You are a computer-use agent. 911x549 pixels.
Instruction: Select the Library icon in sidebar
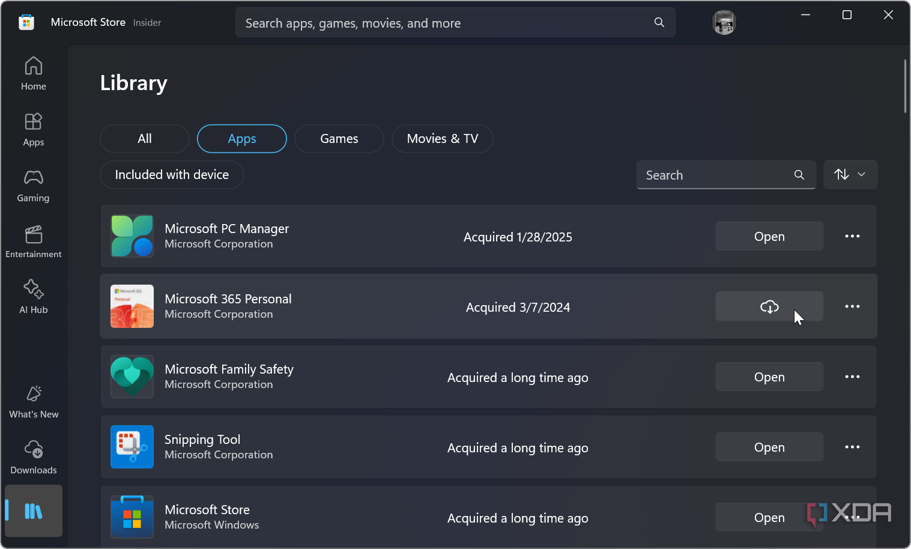click(x=34, y=511)
